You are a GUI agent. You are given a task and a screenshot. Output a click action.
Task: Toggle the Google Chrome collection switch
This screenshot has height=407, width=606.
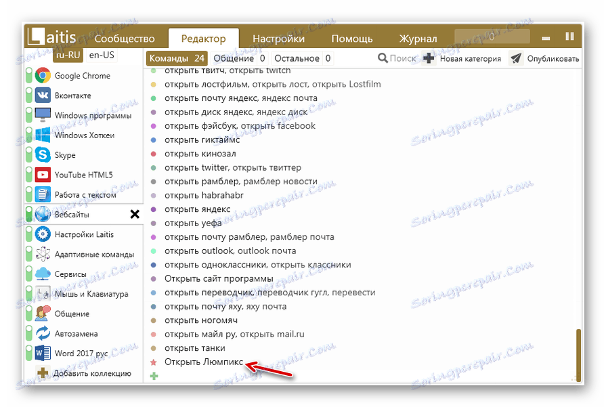coord(29,76)
